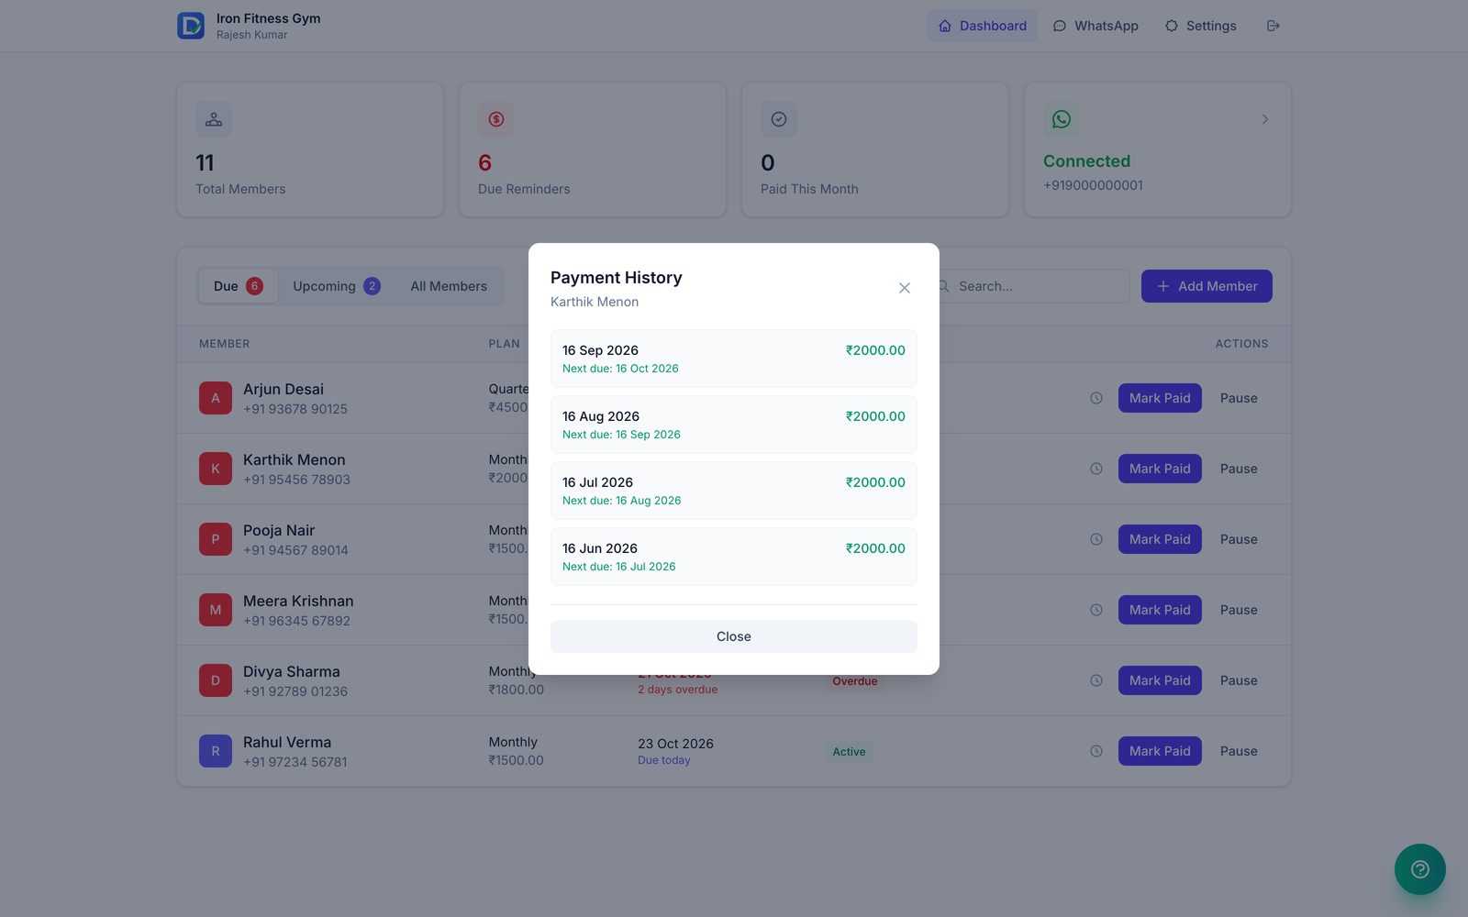
Task: Click the Add Member button
Action: (1207, 286)
